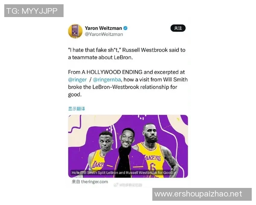Click 显示翻译 to show translation
Screen dimensions: 256x205
coord(76,108)
